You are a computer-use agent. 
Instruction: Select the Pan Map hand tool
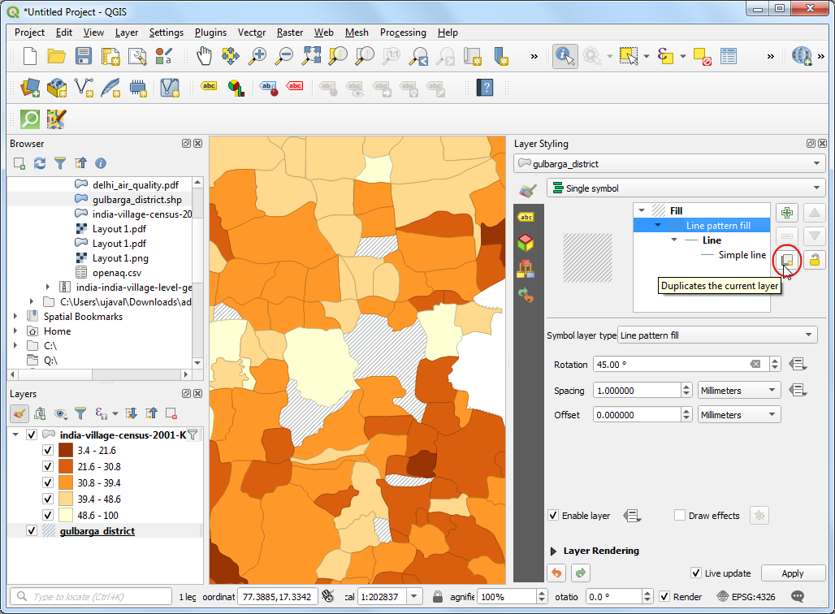coord(204,56)
